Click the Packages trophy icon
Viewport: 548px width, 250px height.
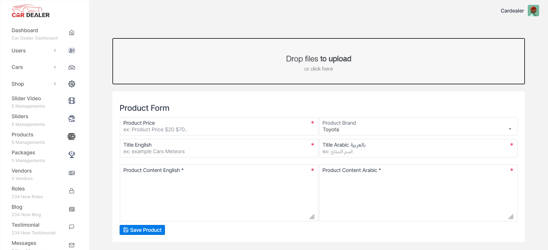tap(72, 155)
